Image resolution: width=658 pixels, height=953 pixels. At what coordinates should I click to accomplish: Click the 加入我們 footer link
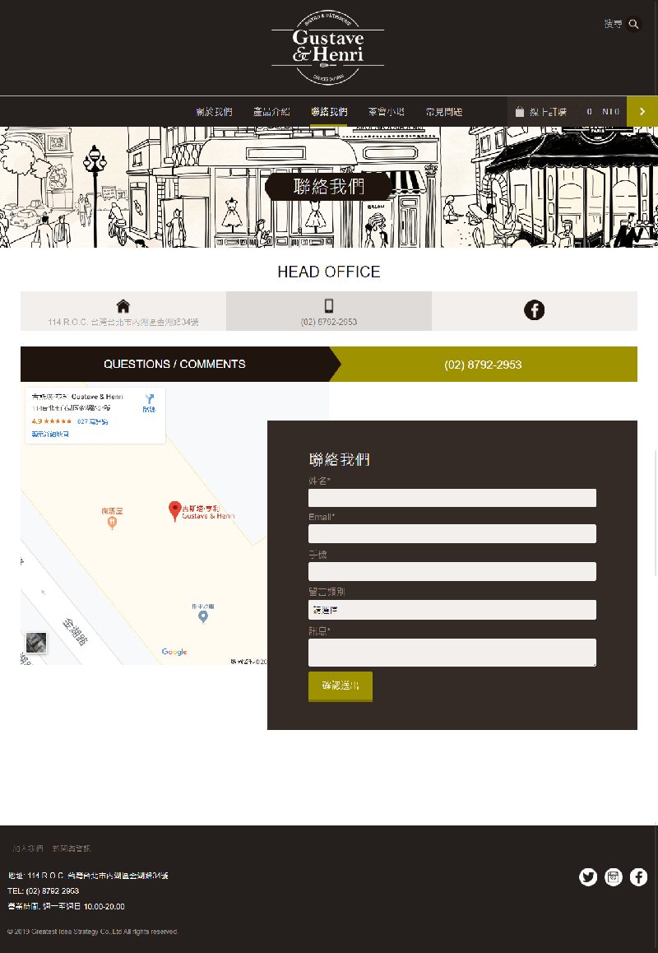[28, 848]
